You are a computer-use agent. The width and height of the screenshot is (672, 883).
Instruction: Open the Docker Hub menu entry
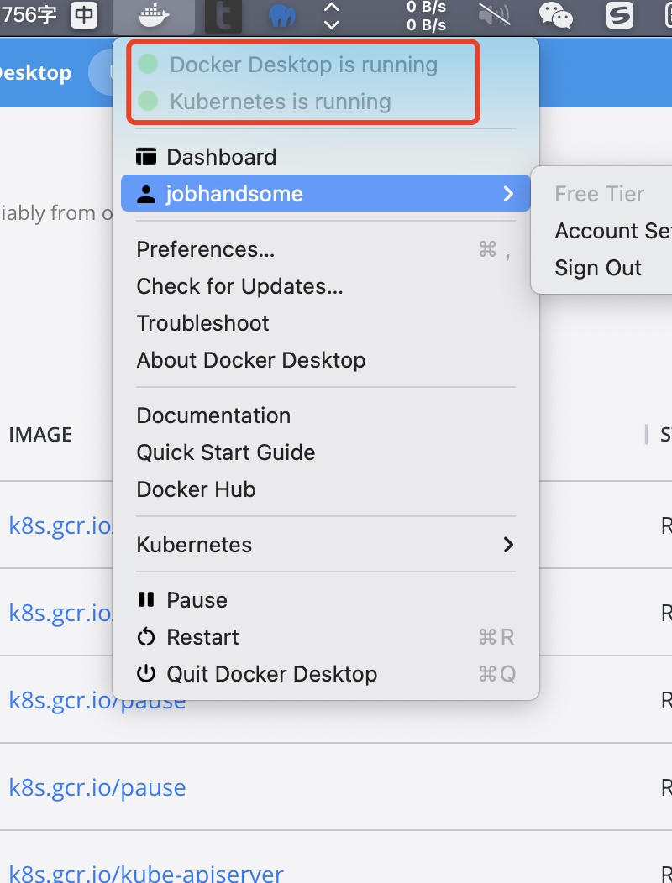click(x=196, y=489)
